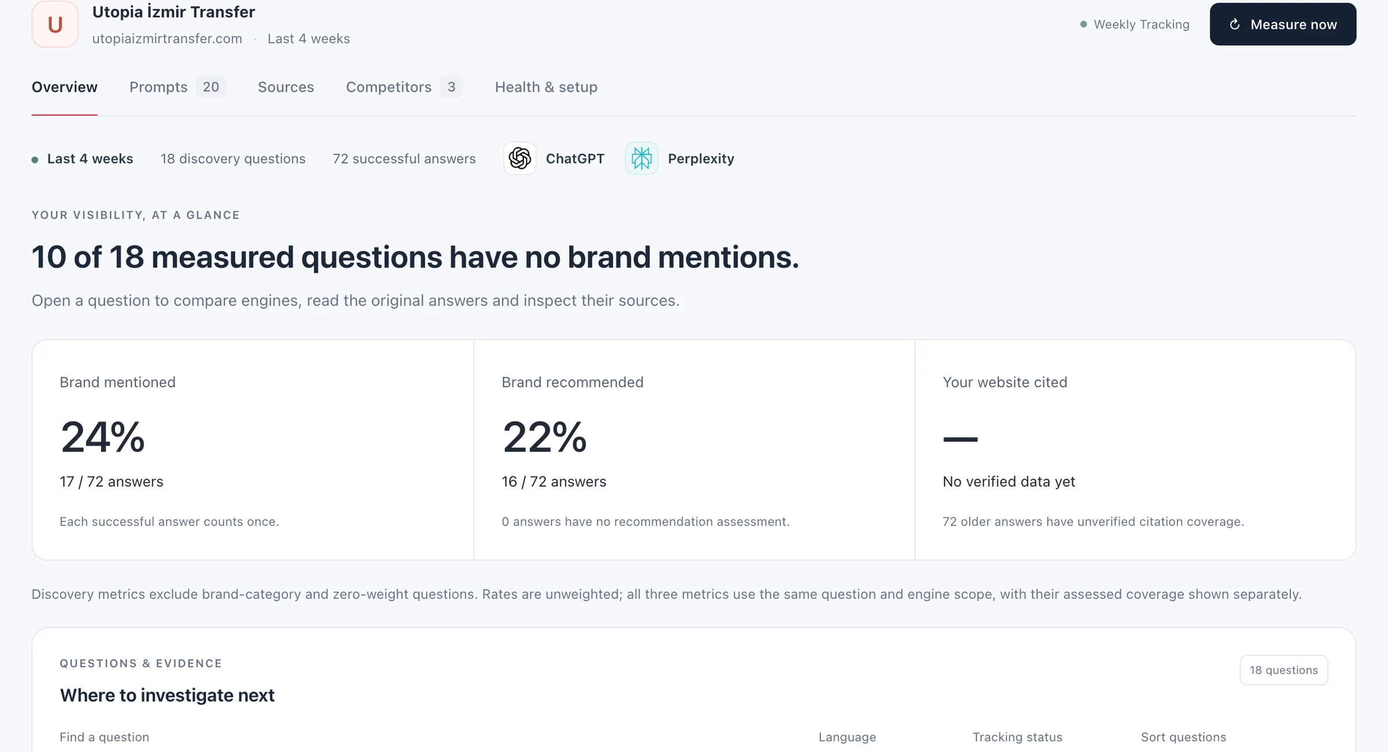Open the Competitors tab
This screenshot has width=1388, height=752.
click(x=404, y=87)
